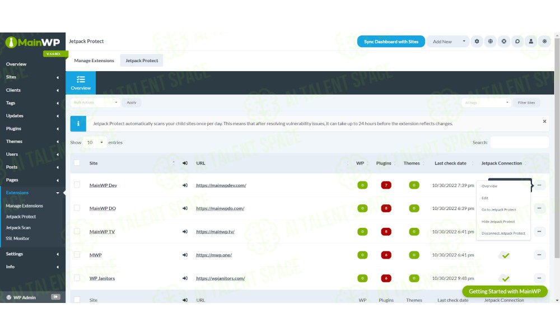Expand the Updates sidebar menu

32,116
